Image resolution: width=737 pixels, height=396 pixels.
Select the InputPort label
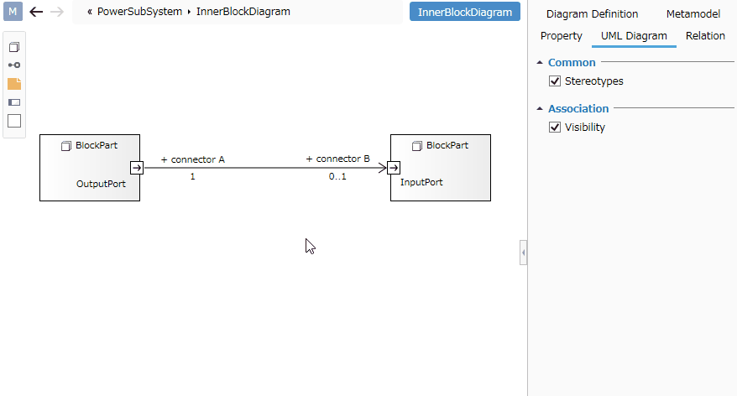[x=421, y=182]
